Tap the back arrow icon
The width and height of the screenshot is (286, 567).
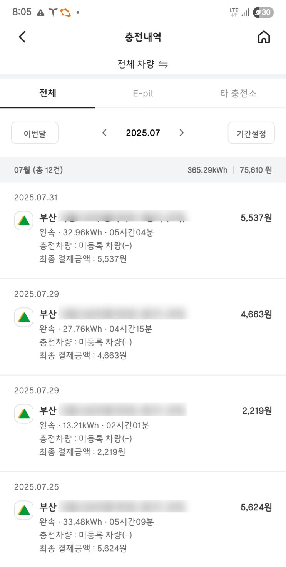[22, 37]
